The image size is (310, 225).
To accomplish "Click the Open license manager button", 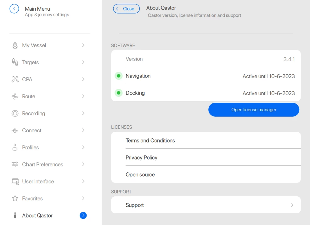I will pos(254,110).
